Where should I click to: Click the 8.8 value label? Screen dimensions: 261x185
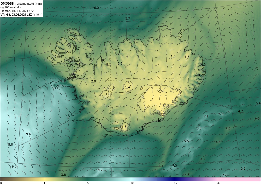point(10,145)
